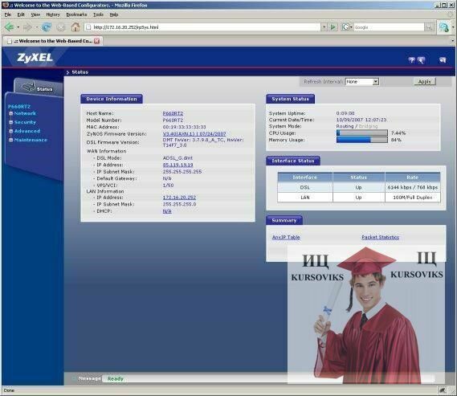Click the 'Ready' message text
This screenshot has width=457, height=396.
point(116,379)
